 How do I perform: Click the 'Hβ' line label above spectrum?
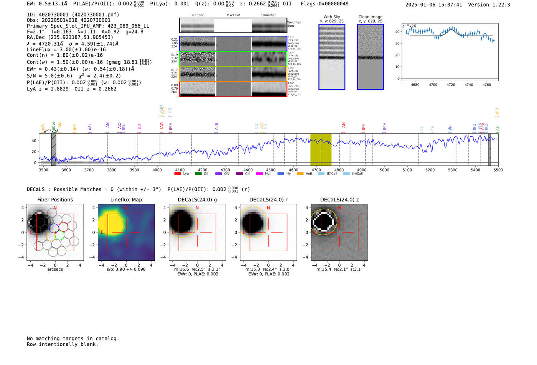coord(450,128)
